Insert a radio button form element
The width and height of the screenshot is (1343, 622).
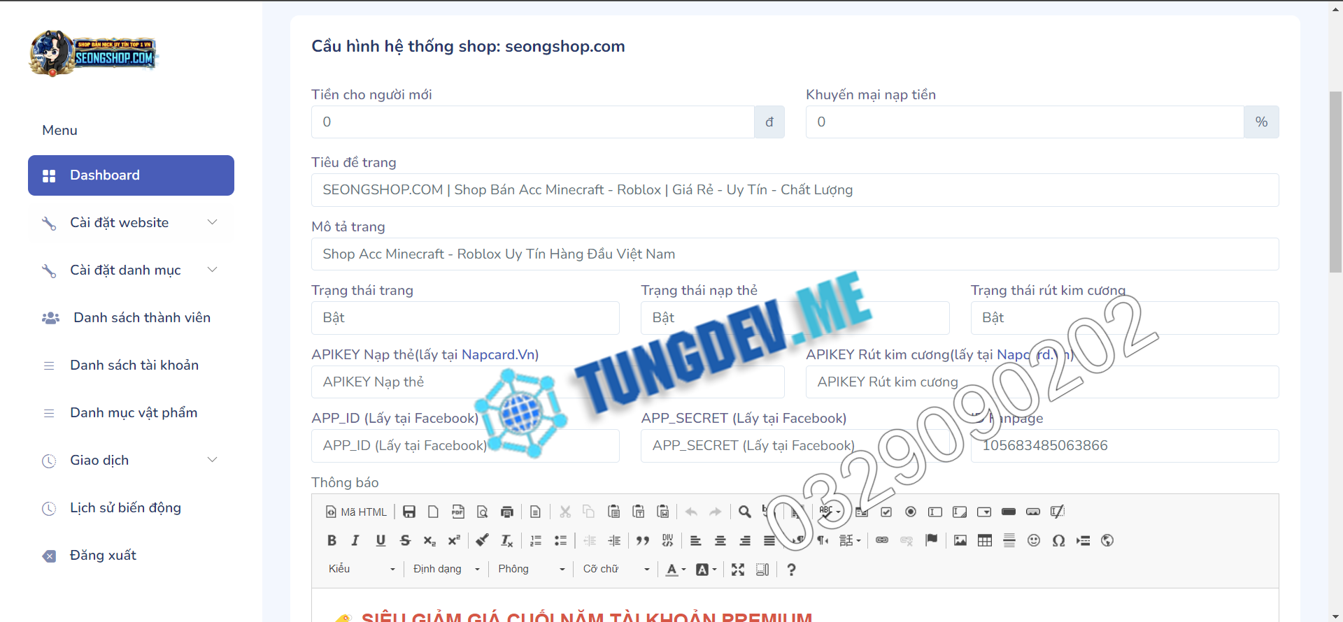tap(911, 512)
